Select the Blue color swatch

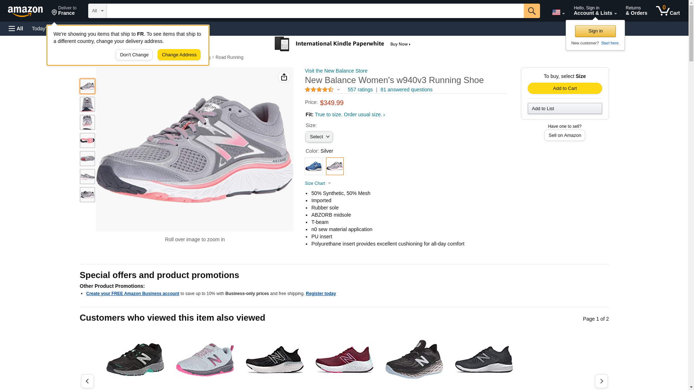313,166
